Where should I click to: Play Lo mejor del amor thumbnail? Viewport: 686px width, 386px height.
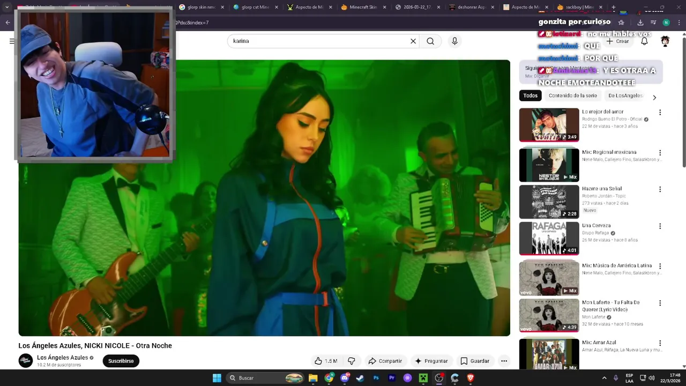click(549, 125)
